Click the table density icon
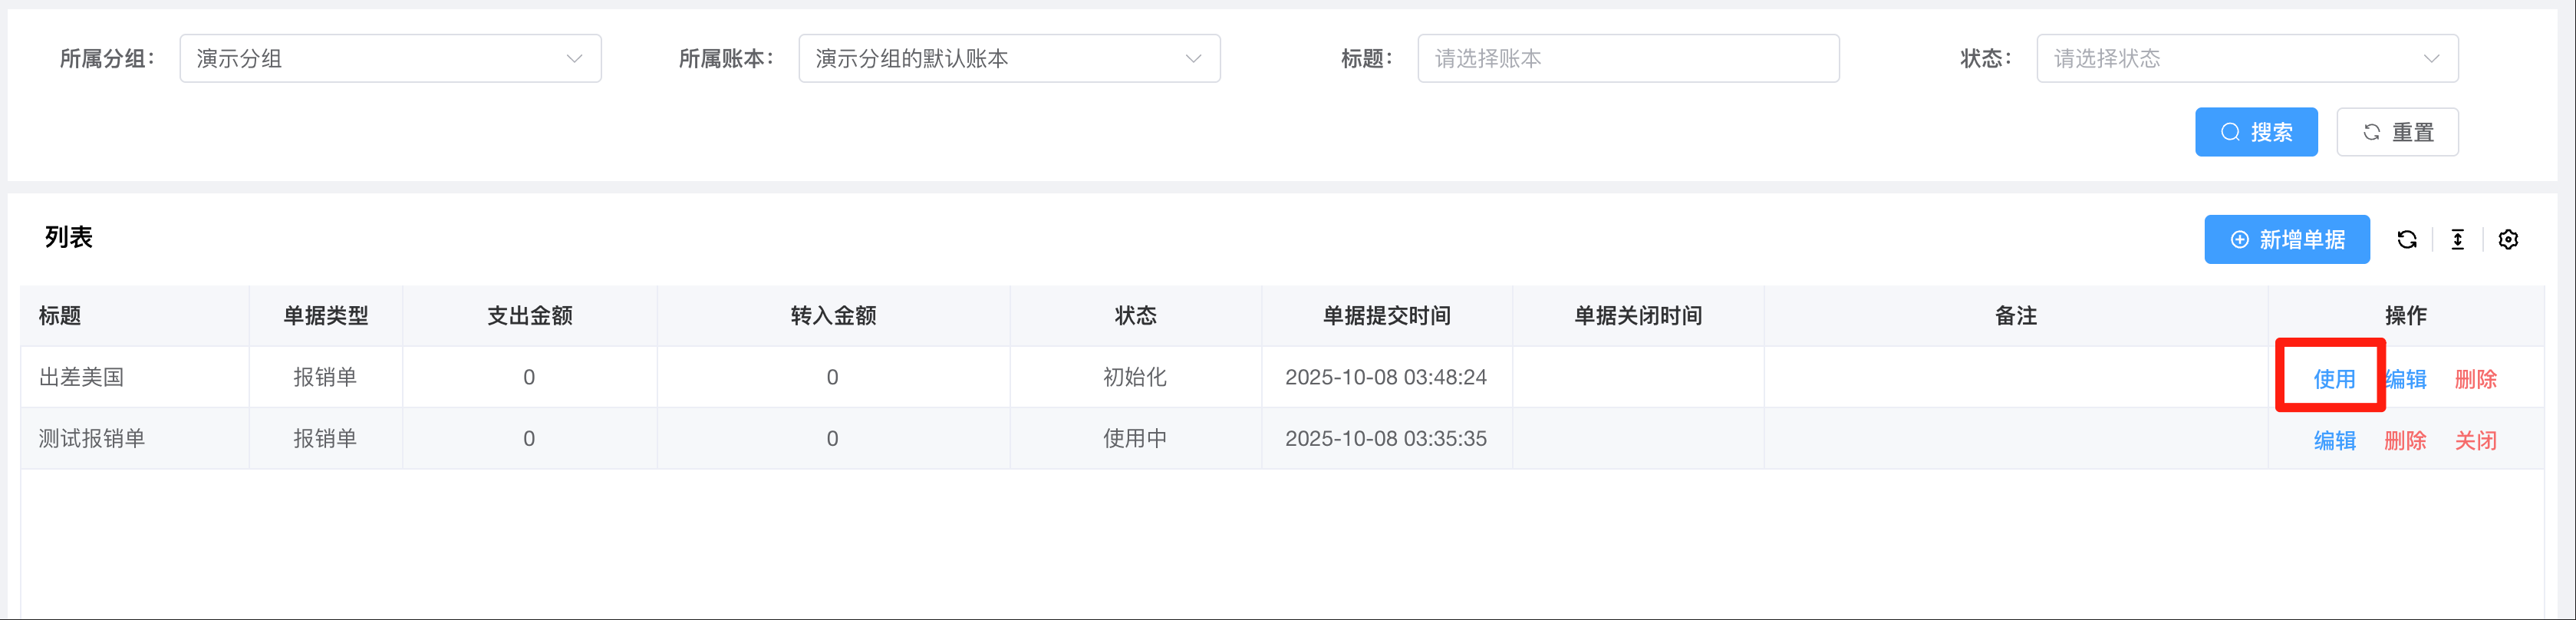 pyautogui.click(x=2457, y=240)
